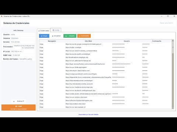Select the freelibros wp-login.php row
The width and height of the screenshot is (177, 132).
(105, 87)
